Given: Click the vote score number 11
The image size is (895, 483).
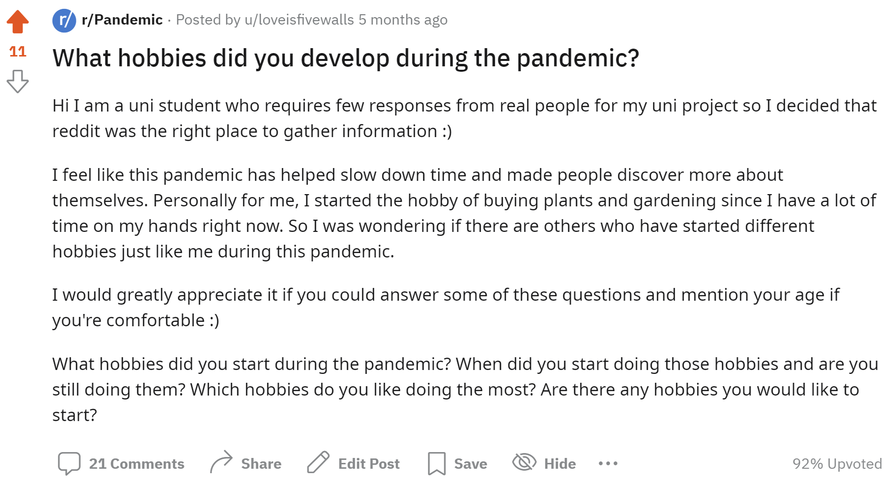Looking at the screenshot, I should pyautogui.click(x=18, y=52).
